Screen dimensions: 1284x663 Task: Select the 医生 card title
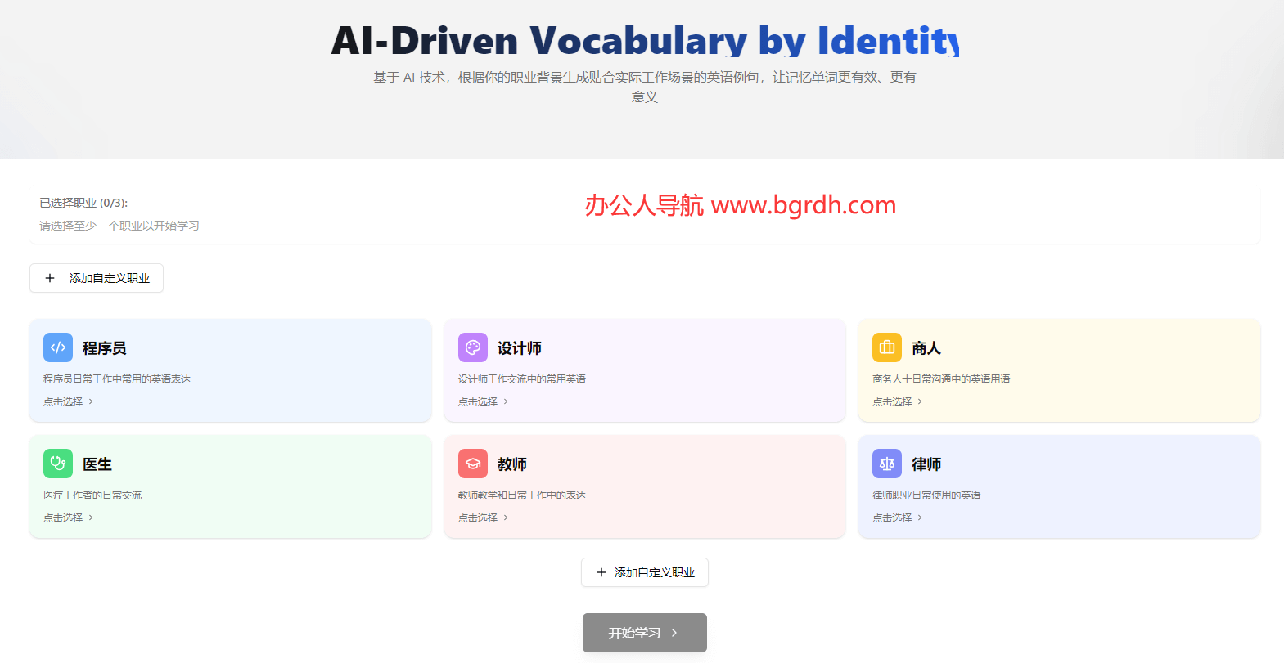tap(97, 464)
